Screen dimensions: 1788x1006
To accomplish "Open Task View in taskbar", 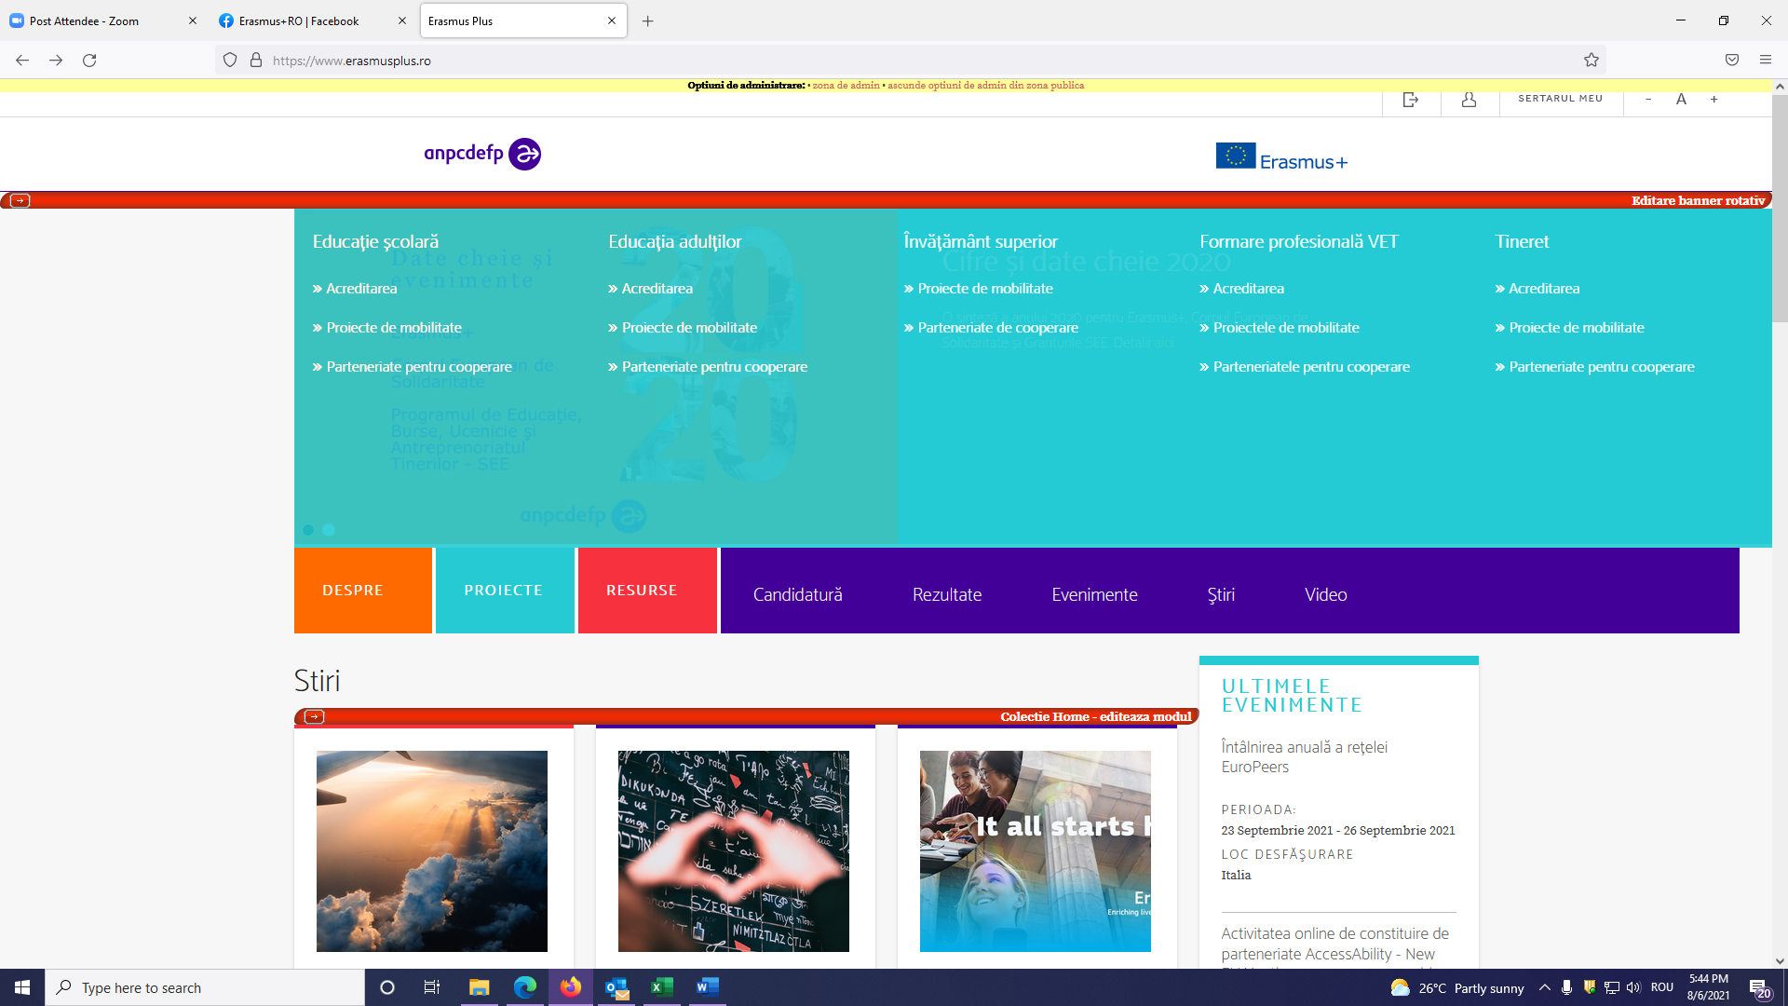I will pos(432,987).
